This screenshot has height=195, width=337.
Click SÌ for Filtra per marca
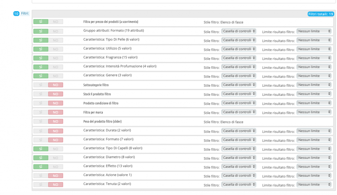(x=41, y=112)
